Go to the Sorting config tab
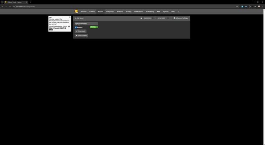Screen dimensions: 265x145 coord(129,12)
